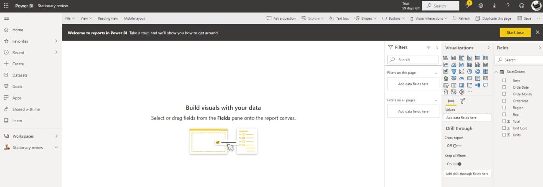Check the OrderMonth field

point(504,94)
